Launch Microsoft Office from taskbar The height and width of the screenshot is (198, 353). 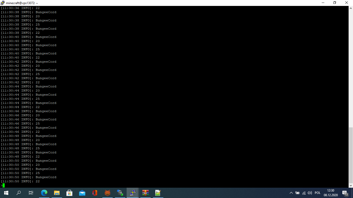tap(95, 193)
